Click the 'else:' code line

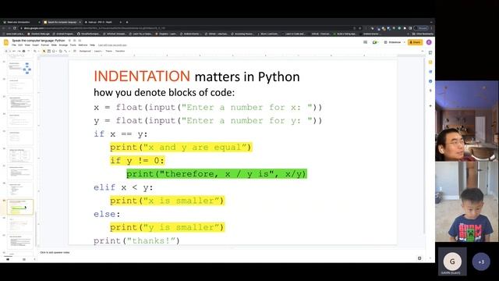(107, 214)
